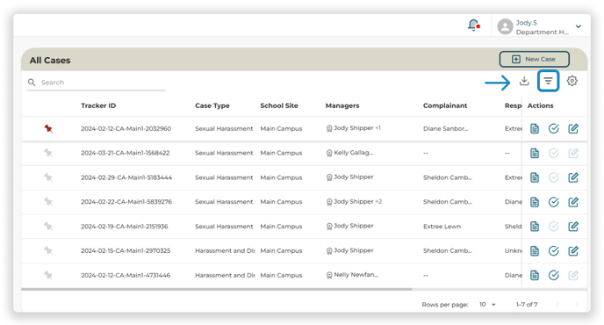View document for case 2032960
The height and width of the screenshot is (325, 604).
click(535, 129)
